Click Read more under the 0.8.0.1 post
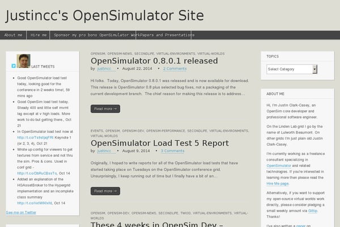The image size is (340, 227). click(105, 108)
